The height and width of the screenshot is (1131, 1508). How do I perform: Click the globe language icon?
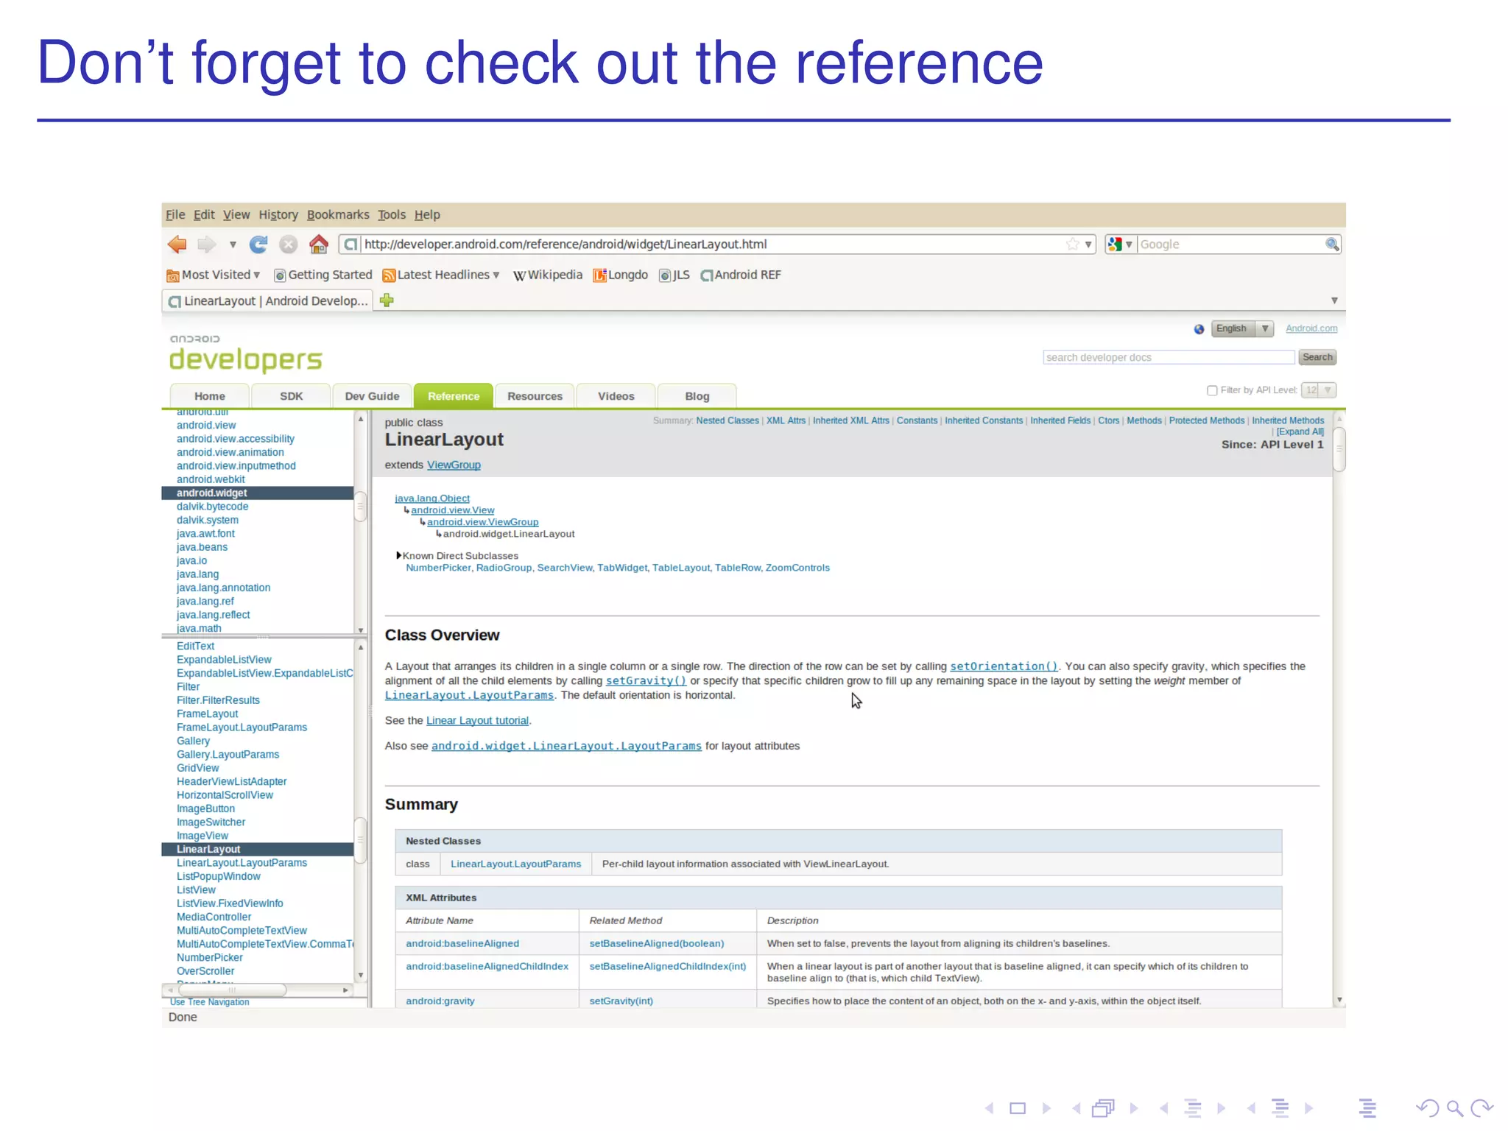pyautogui.click(x=1199, y=329)
